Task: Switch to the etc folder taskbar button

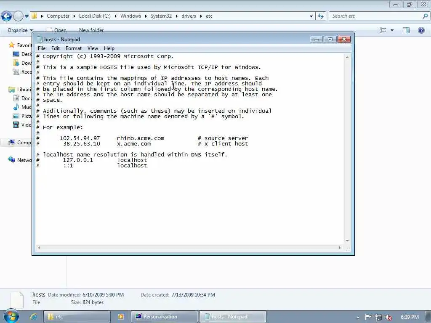Action: 77,317
